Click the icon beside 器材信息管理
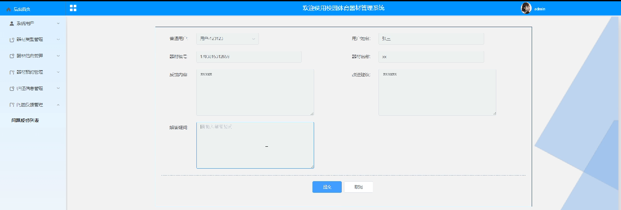 pyautogui.click(x=12, y=56)
